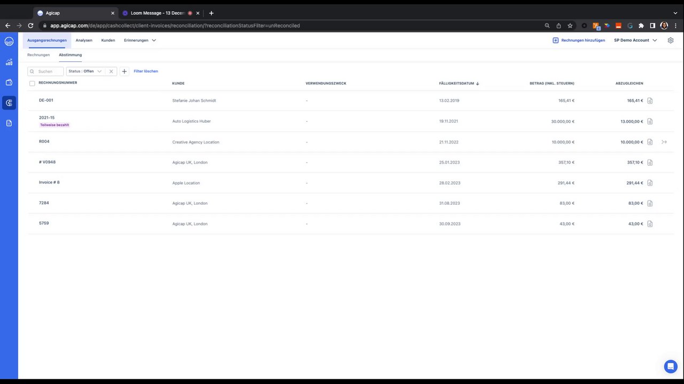Open invoice 2021-15
Screen dimensions: 684x384
point(46,117)
